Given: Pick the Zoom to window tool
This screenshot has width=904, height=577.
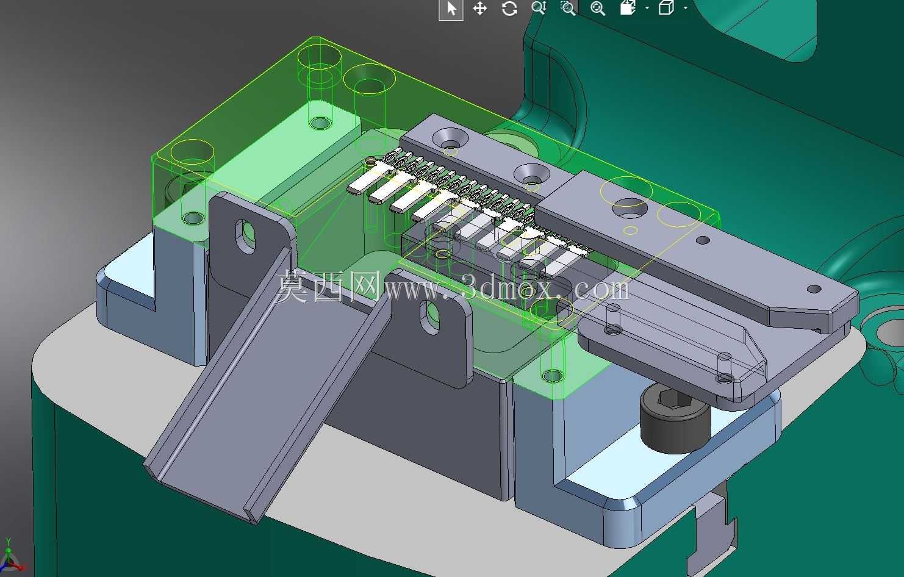Looking at the screenshot, I should click(568, 8).
